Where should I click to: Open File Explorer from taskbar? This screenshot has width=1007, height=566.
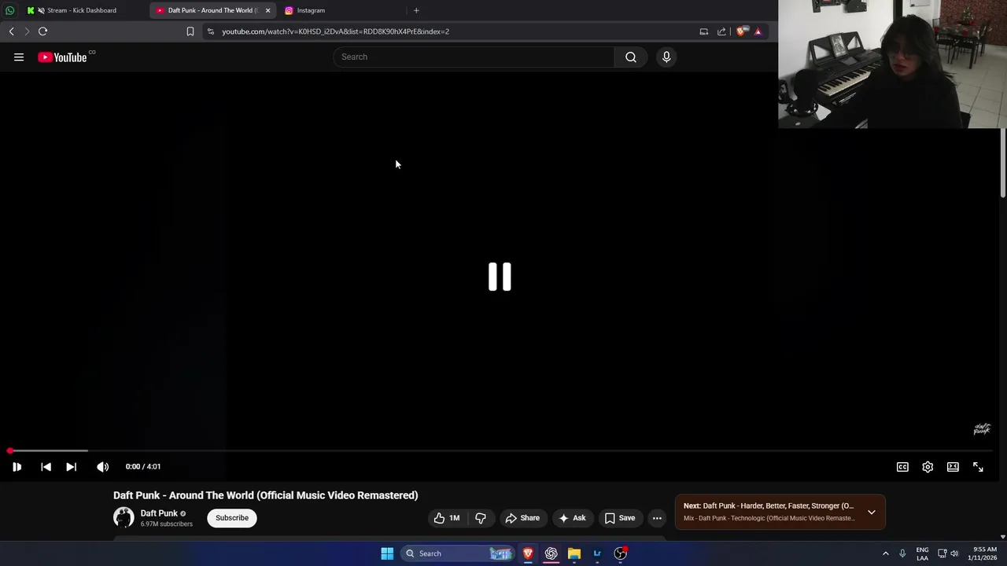click(574, 553)
